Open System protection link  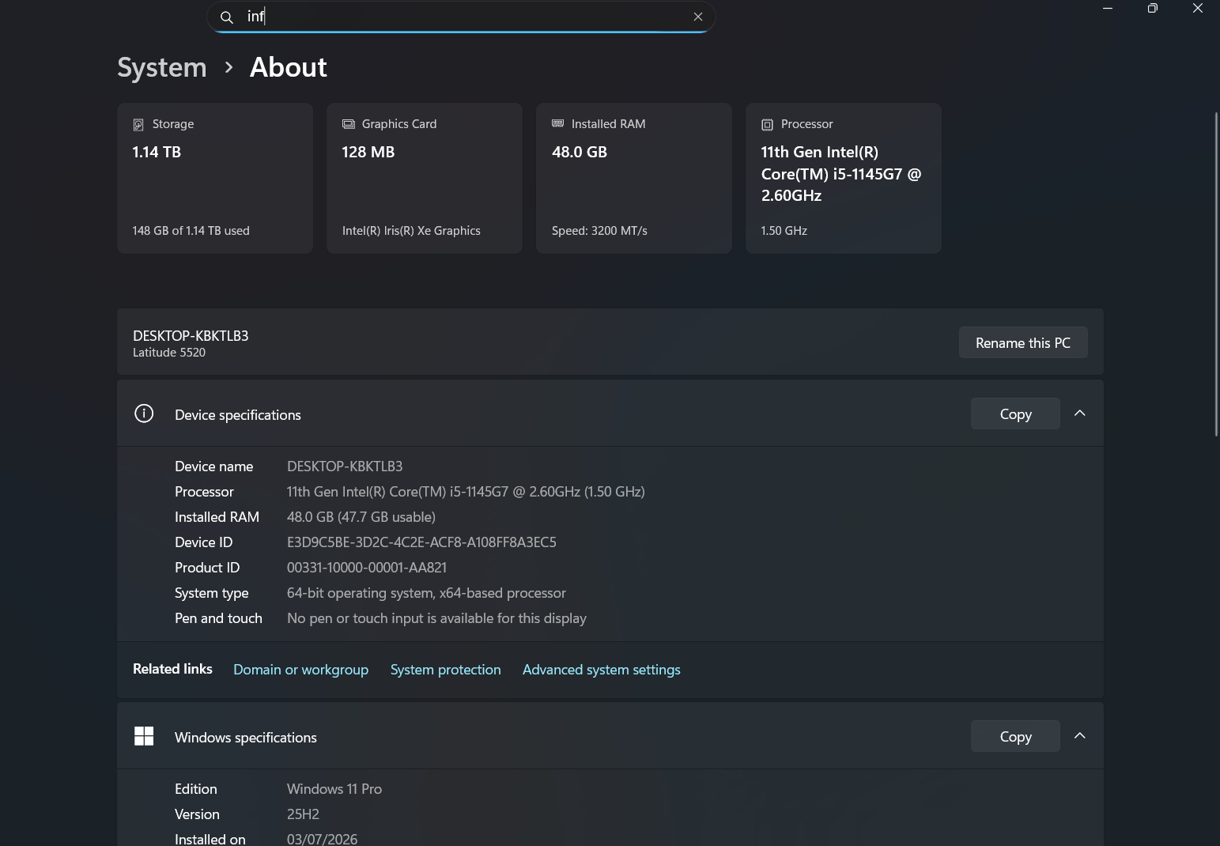(446, 670)
